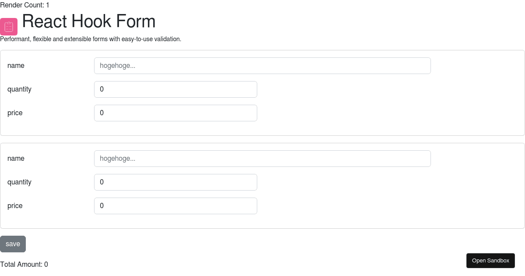The width and height of the screenshot is (525, 276).
Task: Click the second price input field
Action: [175, 206]
